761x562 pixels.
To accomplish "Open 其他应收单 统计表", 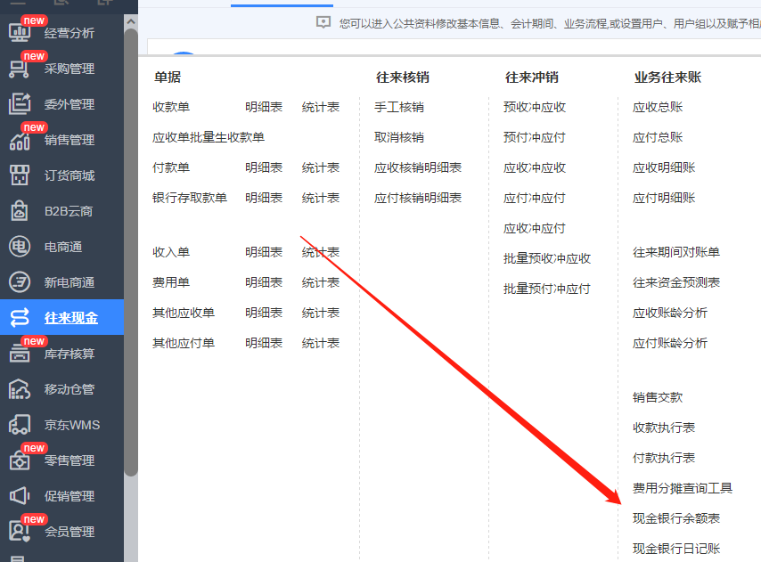I will pos(320,313).
